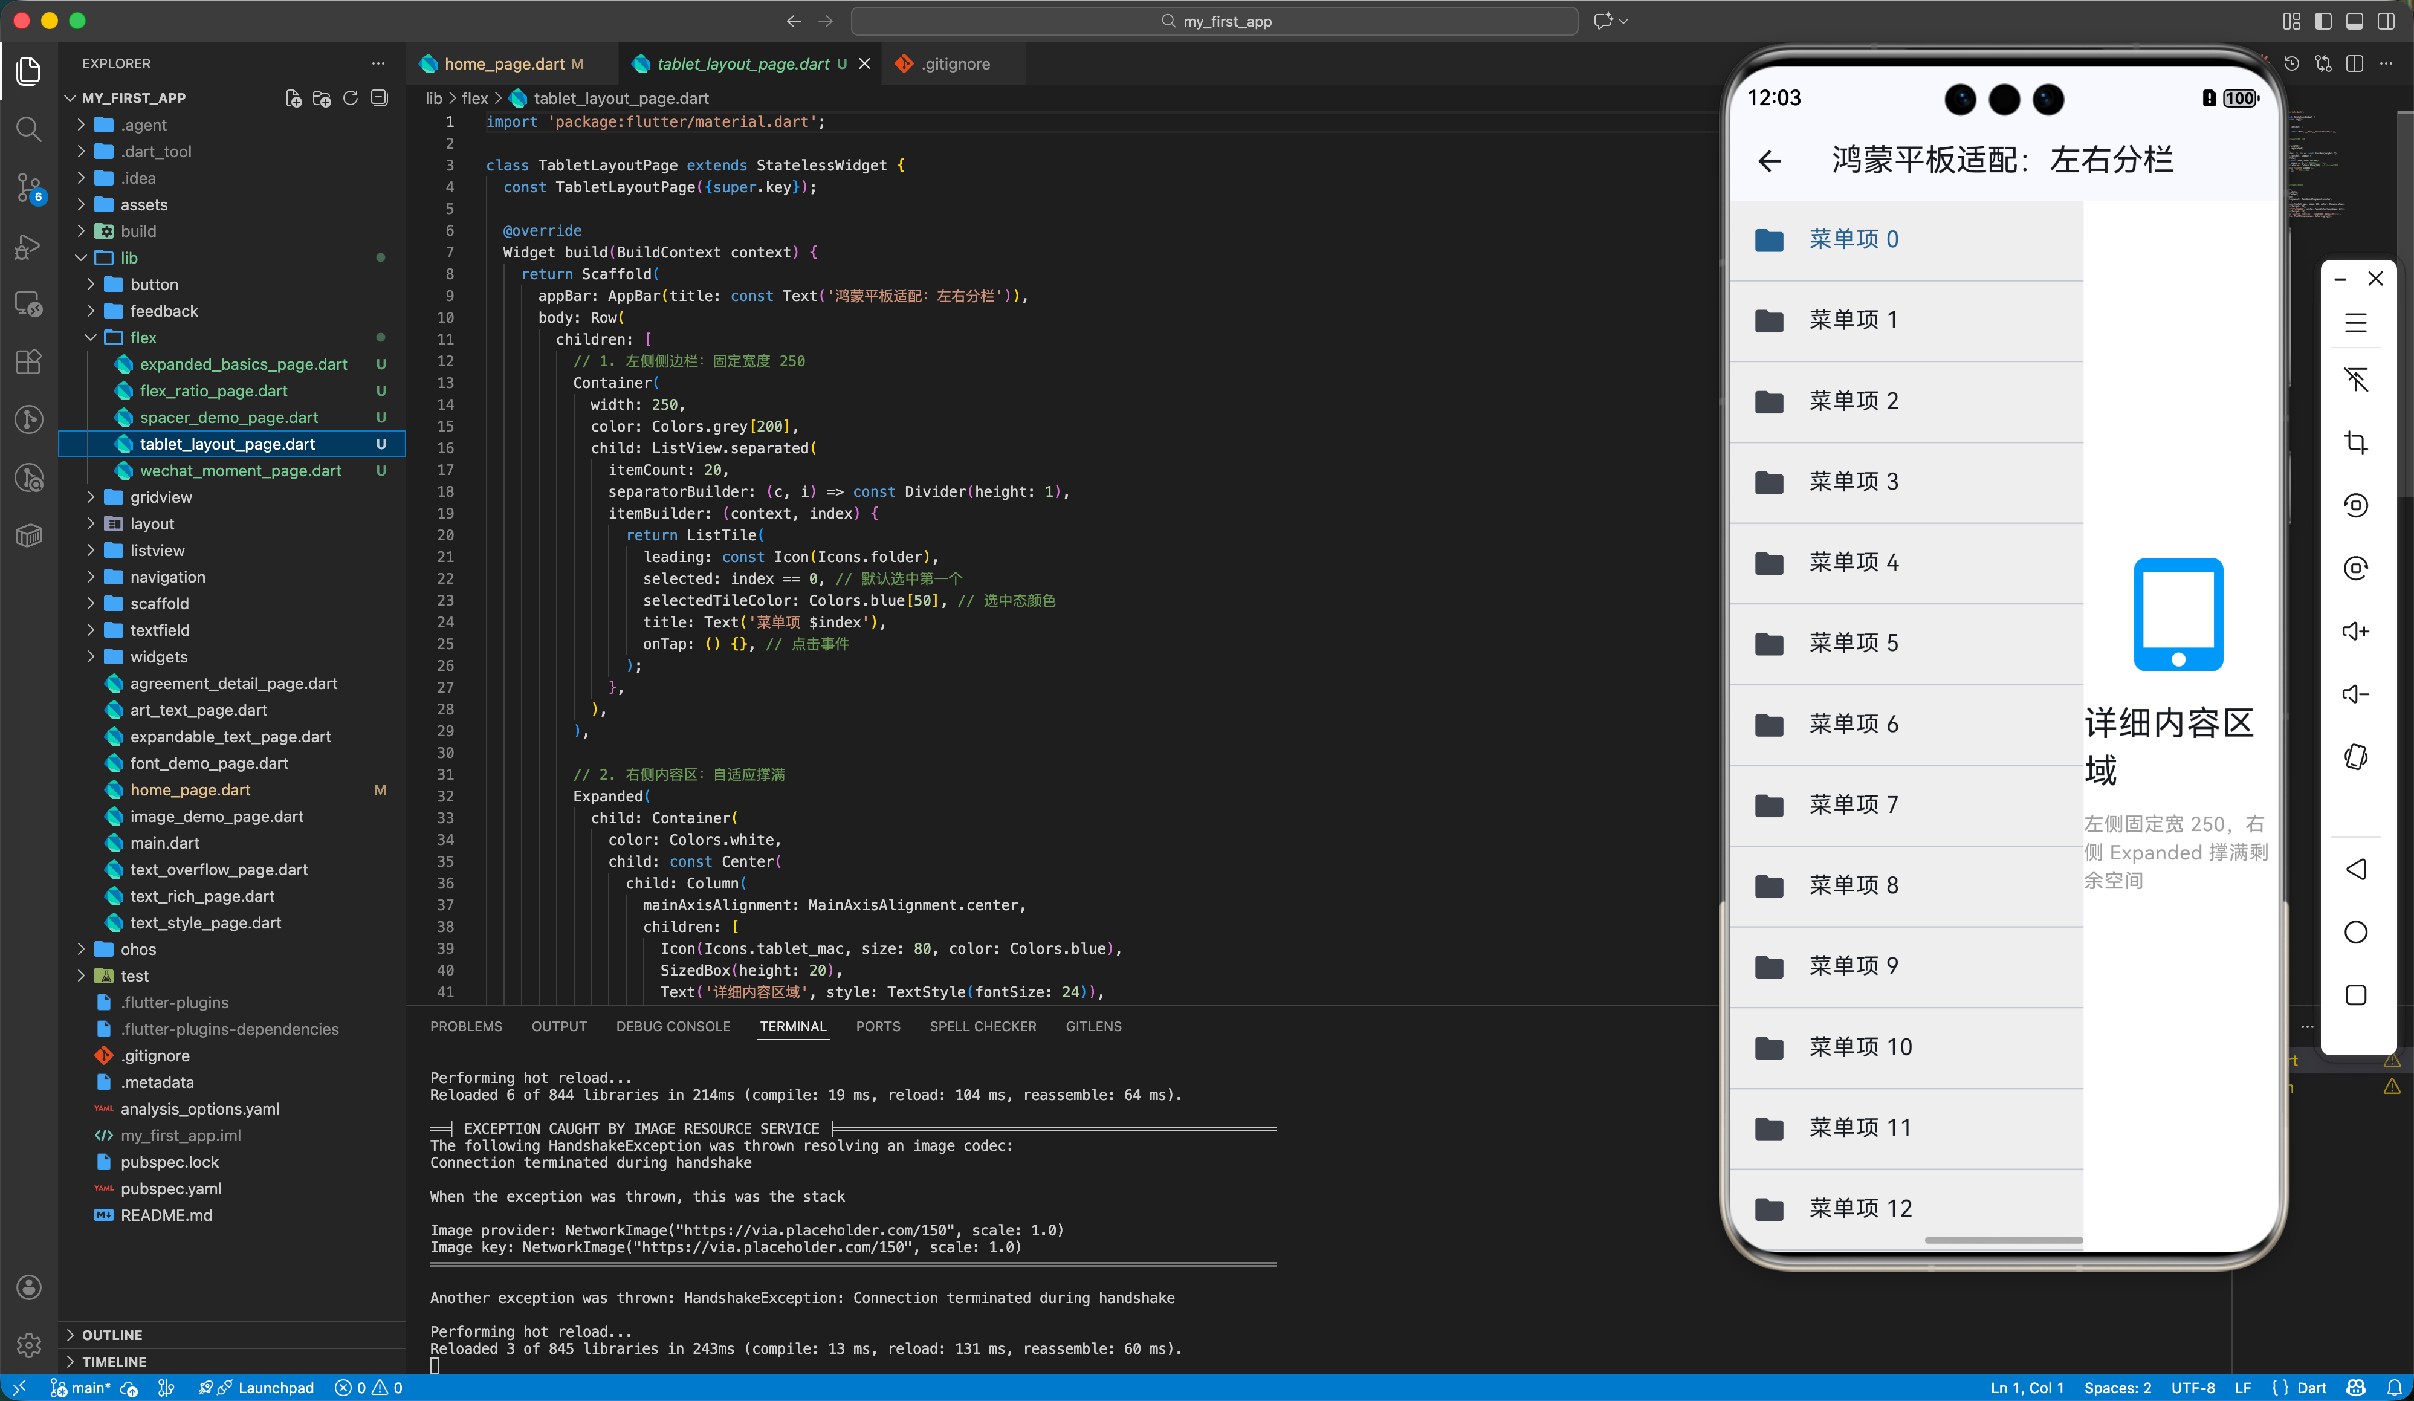Expand the OUTLINE section
This screenshot has width=2414, height=1401.
112,1334
